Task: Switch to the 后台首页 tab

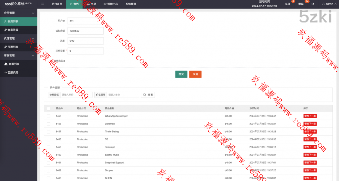Action: pyautogui.click(x=57, y=4)
